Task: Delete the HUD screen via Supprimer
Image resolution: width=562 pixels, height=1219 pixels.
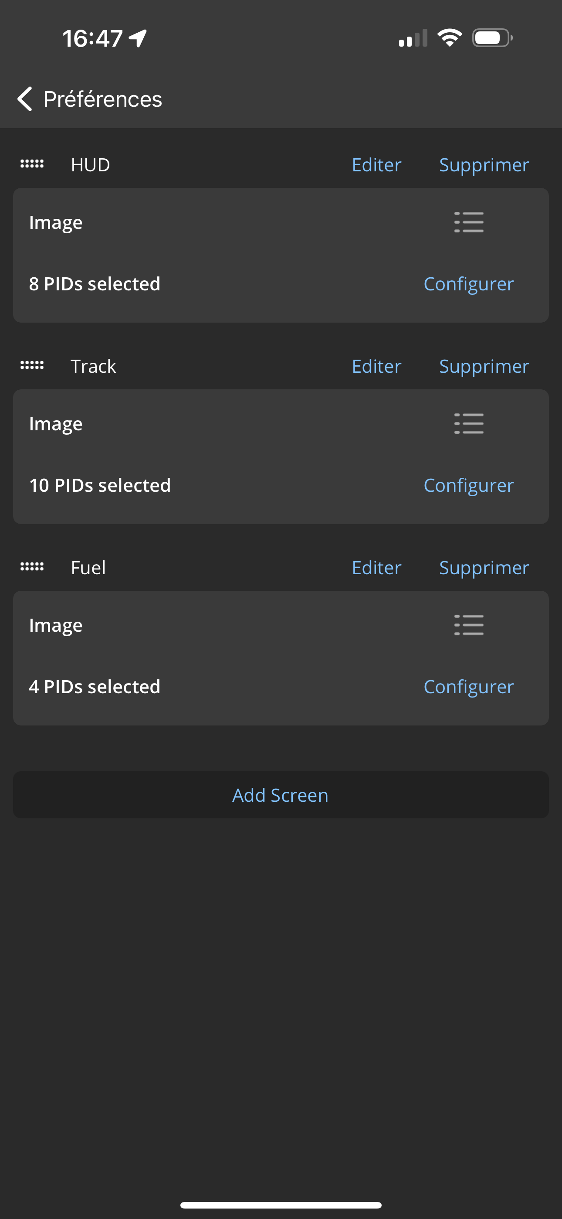Action: 484,165
